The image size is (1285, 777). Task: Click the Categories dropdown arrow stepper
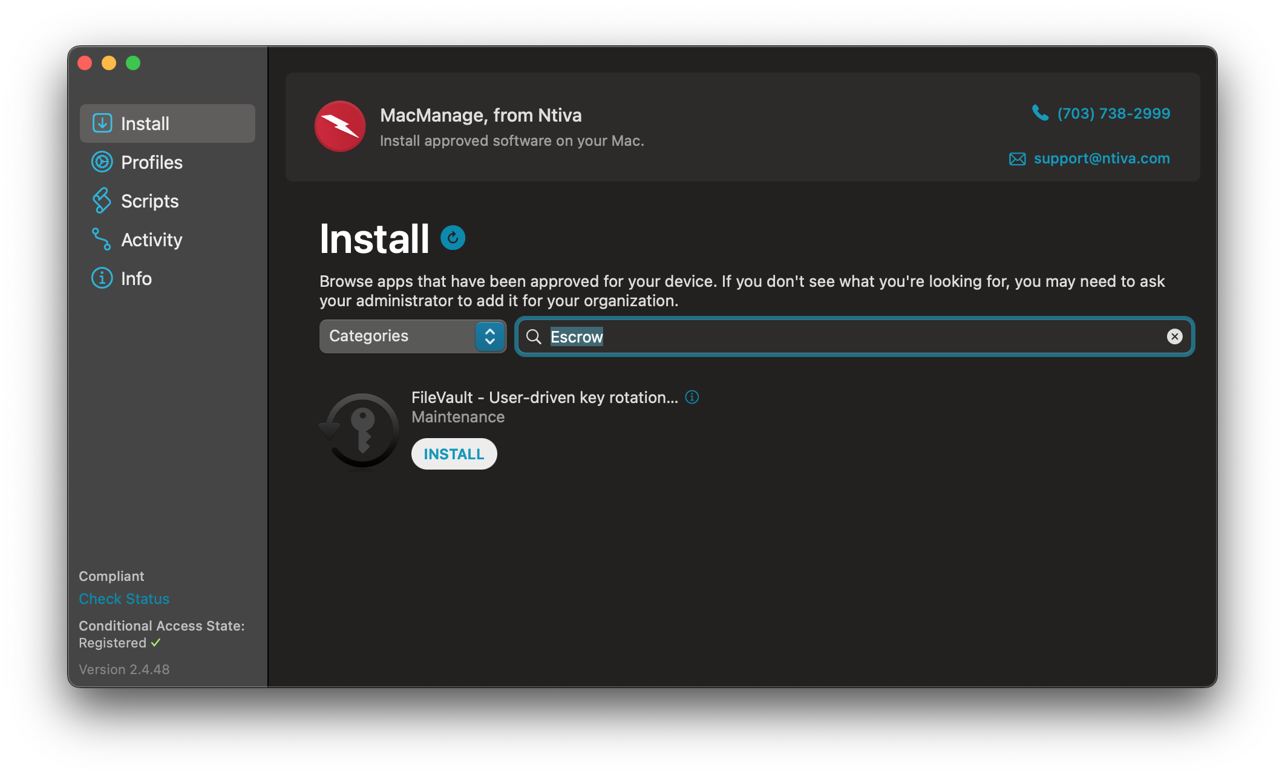point(490,336)
